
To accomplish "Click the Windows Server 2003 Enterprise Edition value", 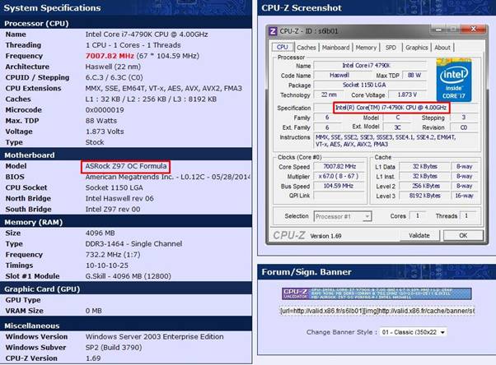I will (x=154, y=337).
